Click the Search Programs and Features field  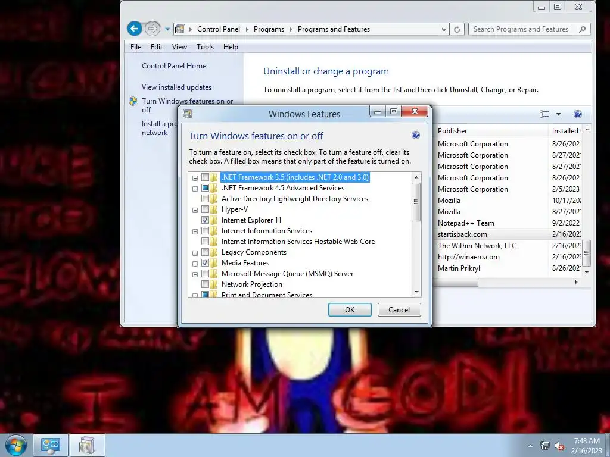pyautogui.click(x=530, y=29)
